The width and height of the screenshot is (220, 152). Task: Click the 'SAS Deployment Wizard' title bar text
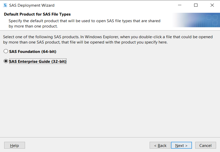pyautogui.click(x=32, y=5)
